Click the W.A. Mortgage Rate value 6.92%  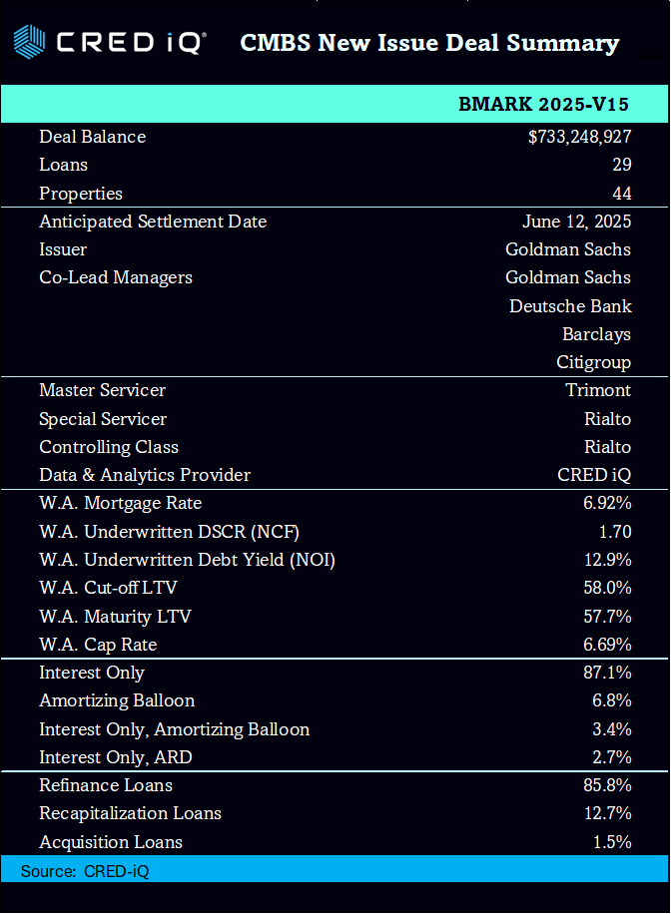click(x=607, y=503)
